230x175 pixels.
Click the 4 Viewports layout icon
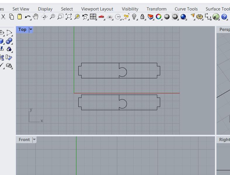tap(93, 17)
